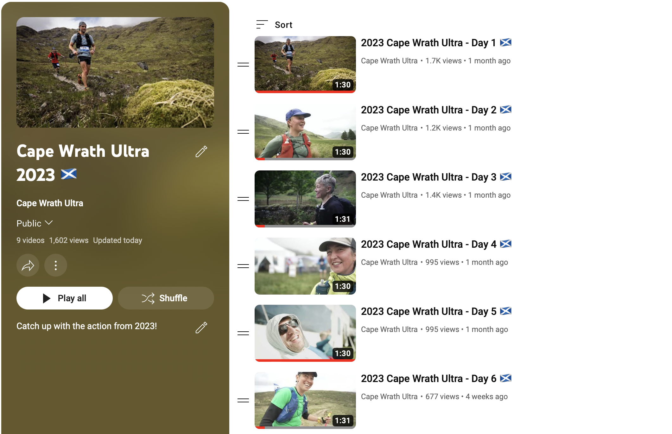Expand the Public visibility dropdown

coord(35,223)
